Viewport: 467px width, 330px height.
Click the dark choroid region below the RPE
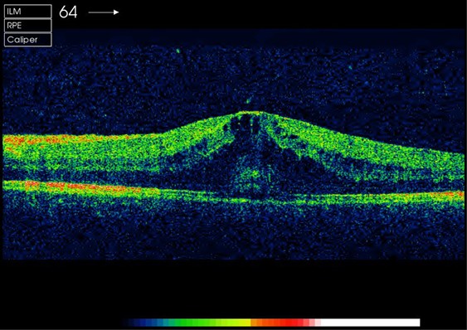(x=232, y=232)
